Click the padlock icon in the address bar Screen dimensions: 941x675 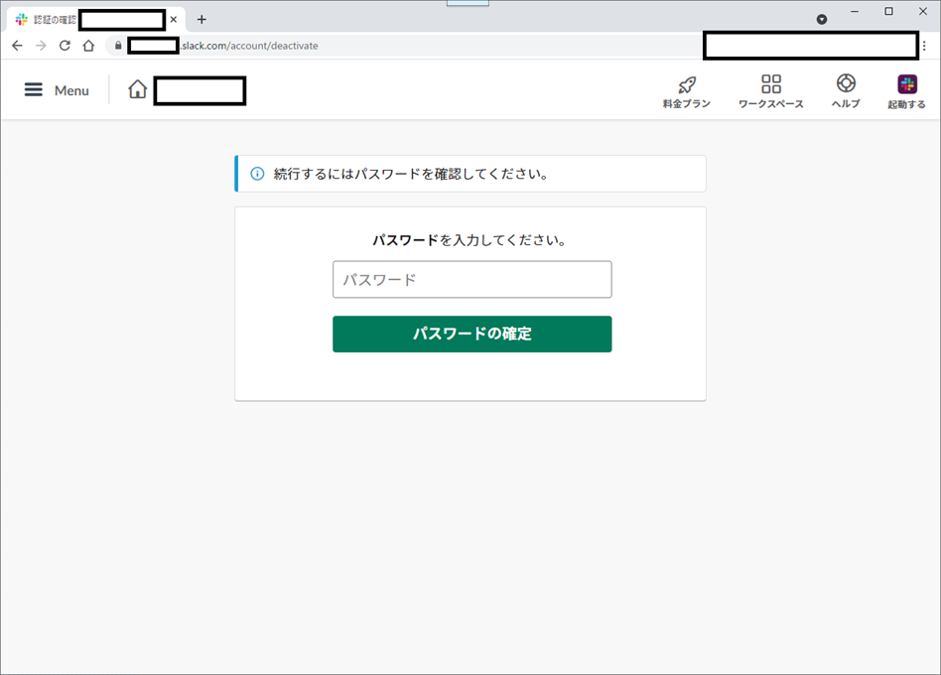point(117,46)
